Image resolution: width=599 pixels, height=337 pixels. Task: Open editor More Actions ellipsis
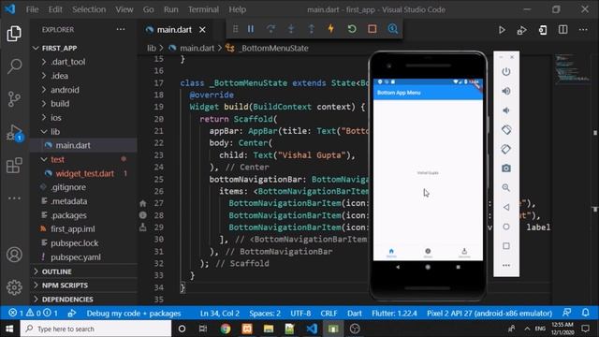click(583, 30)
